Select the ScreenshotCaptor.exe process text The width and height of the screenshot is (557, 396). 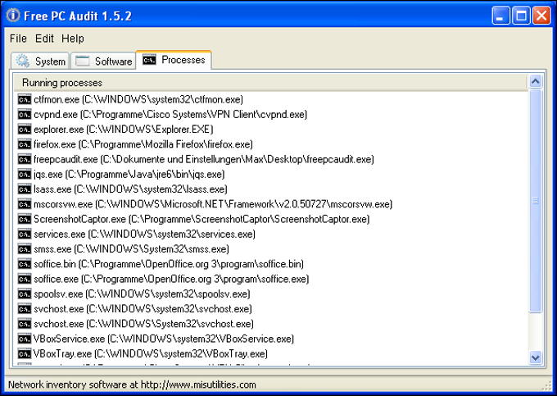(x=202, y=219)
